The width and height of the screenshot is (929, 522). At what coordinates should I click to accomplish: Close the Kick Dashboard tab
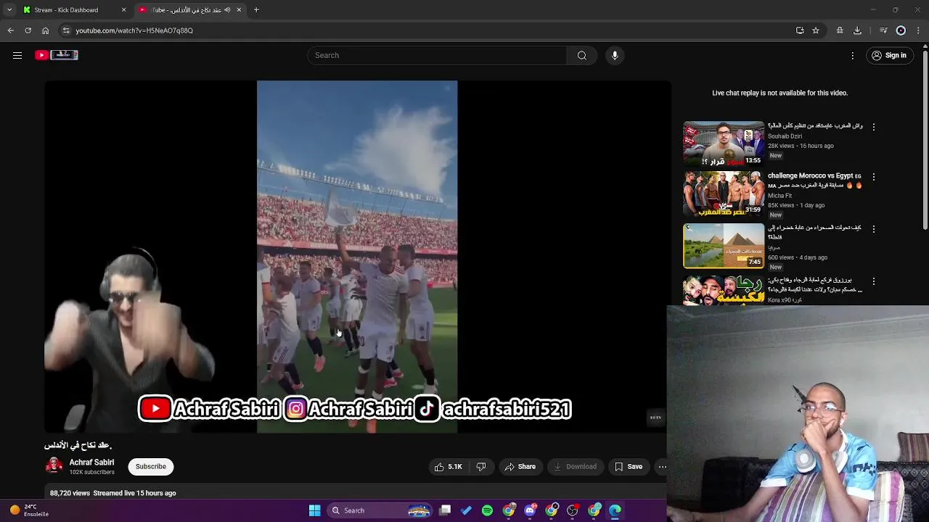(x=123, y=10)
